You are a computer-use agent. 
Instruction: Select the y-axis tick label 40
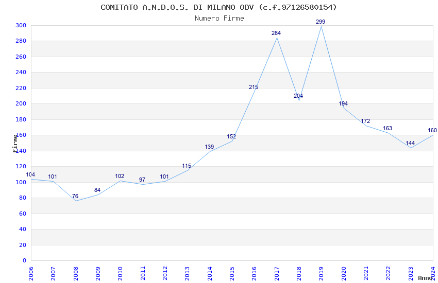tap(23, 229)
